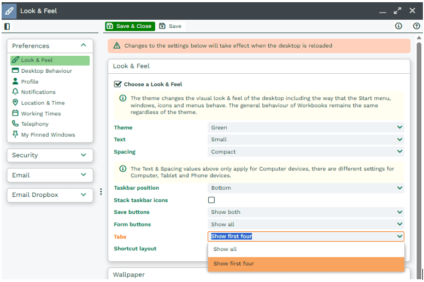Open the Spacing dropdown showing Compact

click(306, 152)
